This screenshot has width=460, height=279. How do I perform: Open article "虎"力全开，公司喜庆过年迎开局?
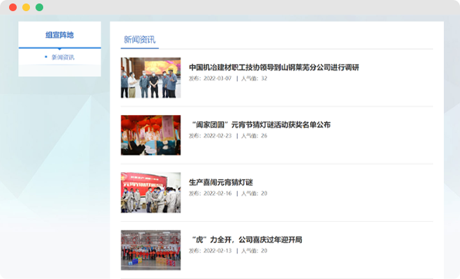pos(247,240)
